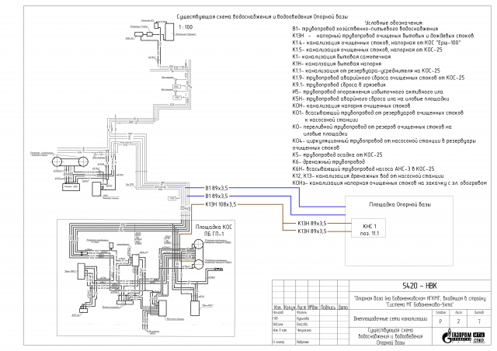
Task: Click the total sheets value "7"
Action: click(479, 321)
